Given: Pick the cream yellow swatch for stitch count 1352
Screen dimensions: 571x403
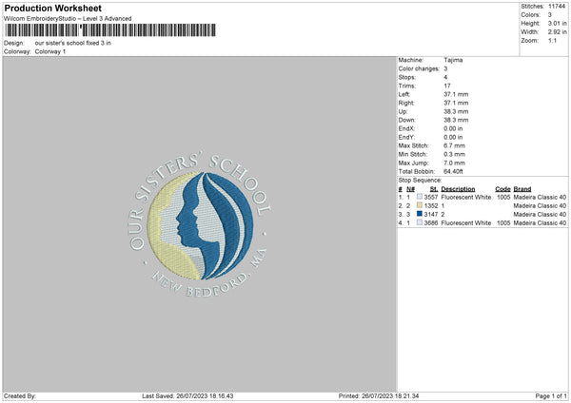Looking at the screenshot, I should [420, 205].
